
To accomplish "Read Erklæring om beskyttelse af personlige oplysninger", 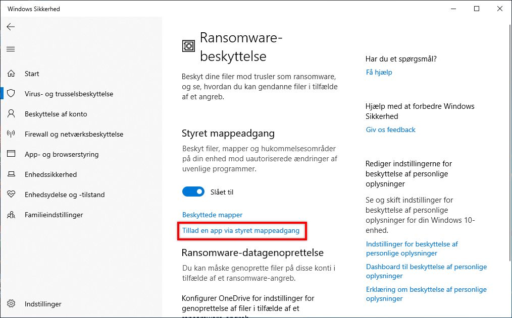I will point(426,294).
